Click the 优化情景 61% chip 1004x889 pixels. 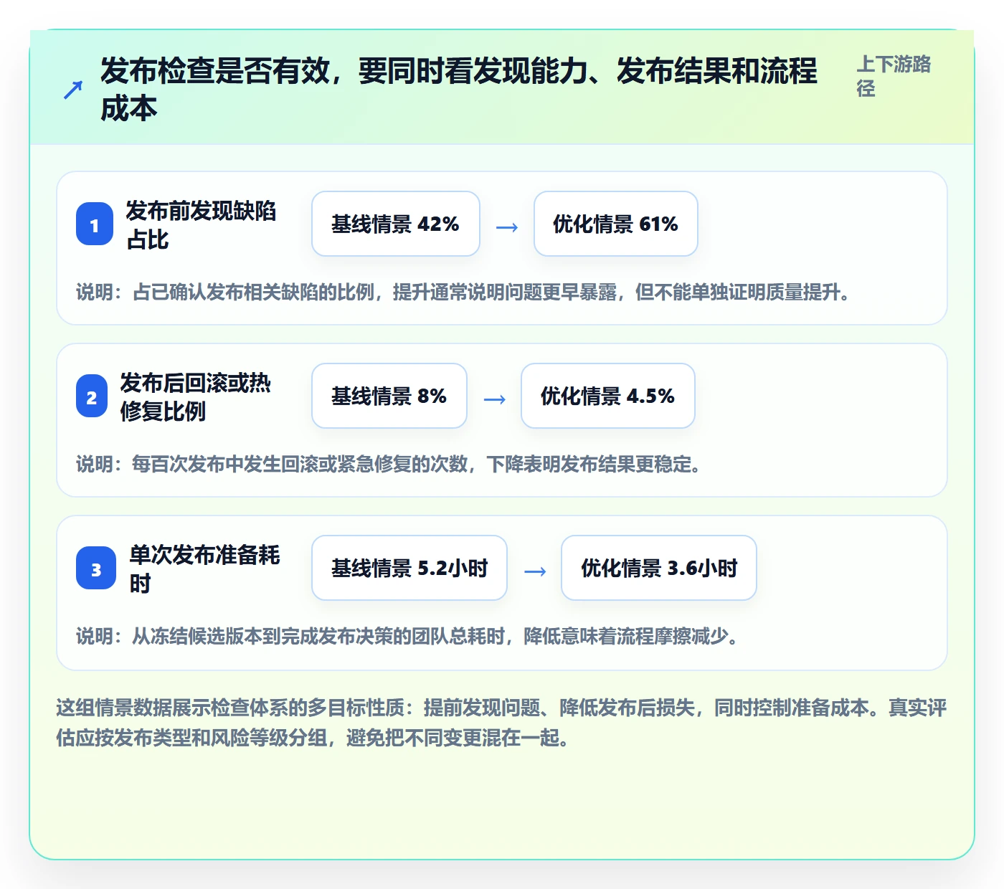[x=616, y=224]
